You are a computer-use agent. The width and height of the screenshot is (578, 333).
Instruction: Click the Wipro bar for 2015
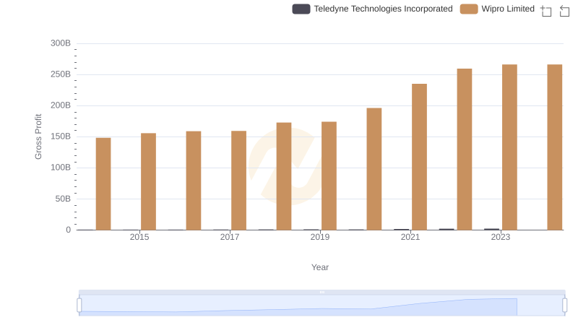[x=148, y=181]
